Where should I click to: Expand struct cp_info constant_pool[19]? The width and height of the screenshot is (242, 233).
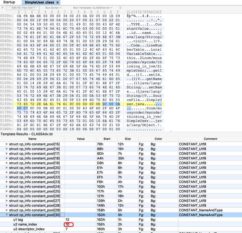pos(7,163)
